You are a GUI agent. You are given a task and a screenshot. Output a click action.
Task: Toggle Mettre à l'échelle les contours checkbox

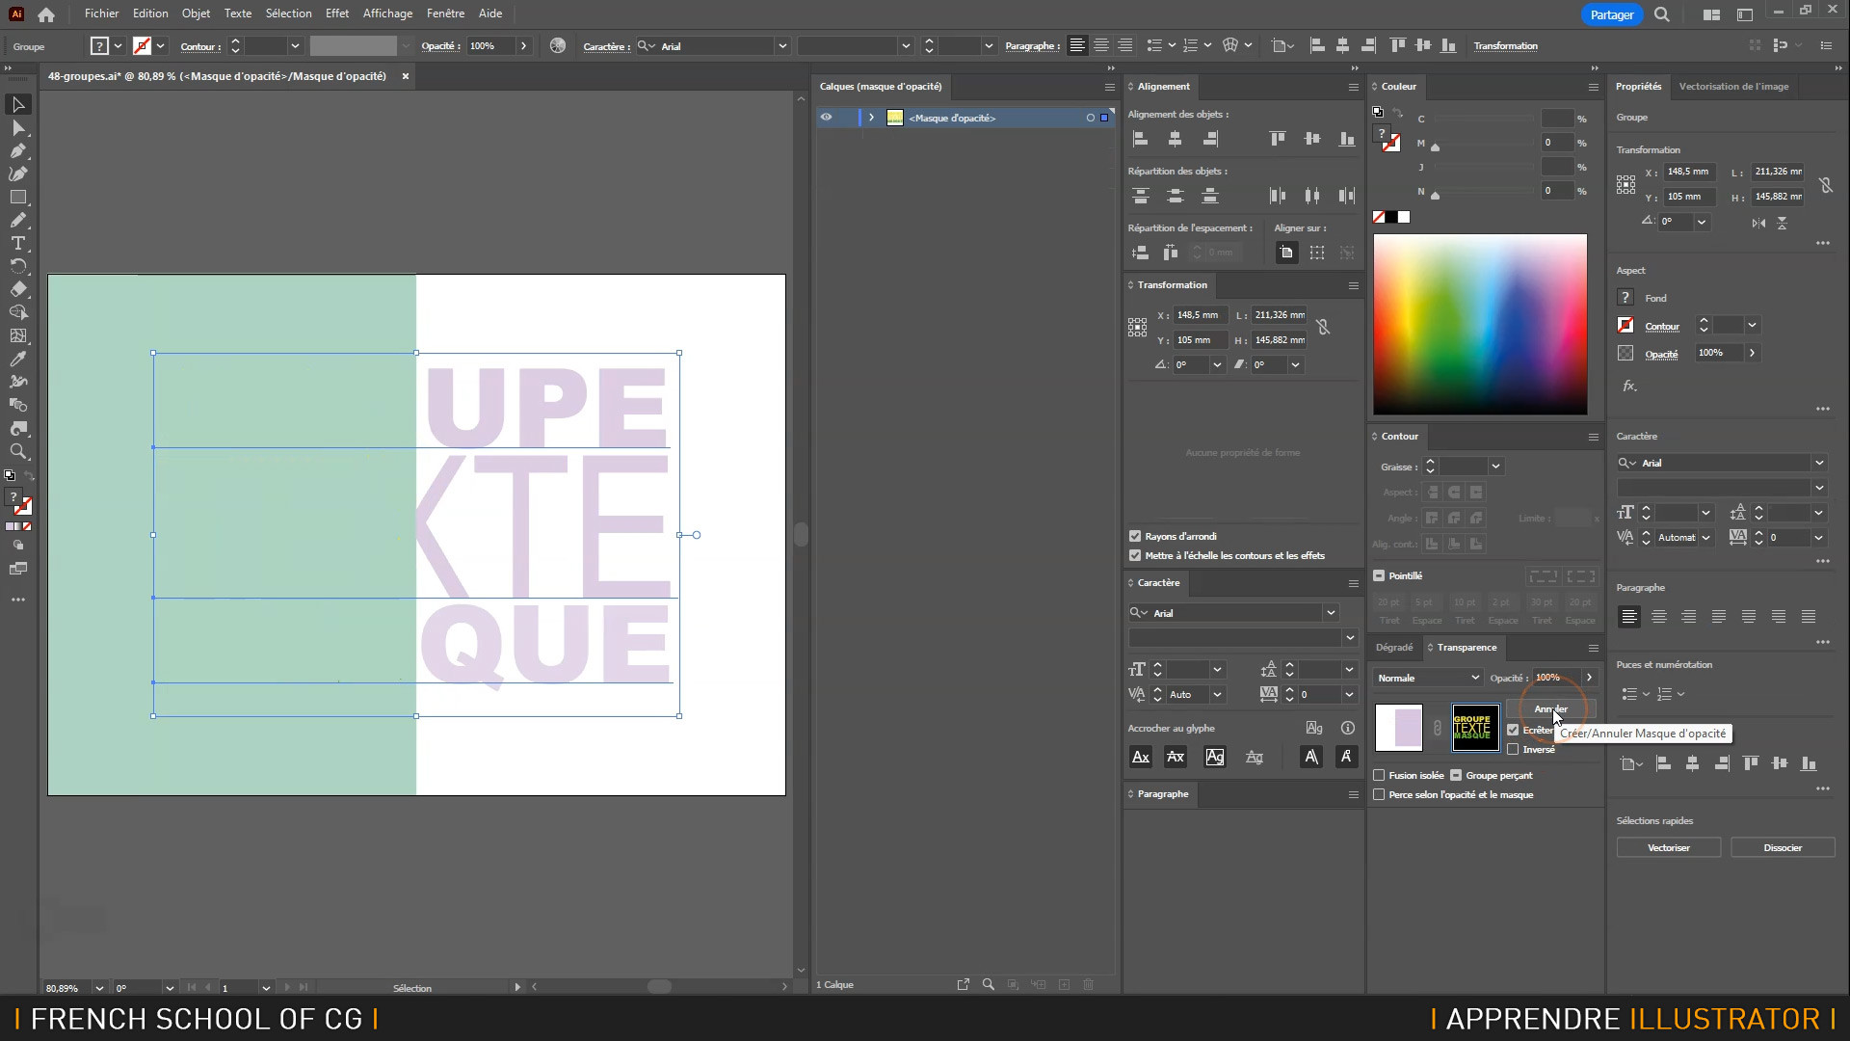pos(1135,555)
